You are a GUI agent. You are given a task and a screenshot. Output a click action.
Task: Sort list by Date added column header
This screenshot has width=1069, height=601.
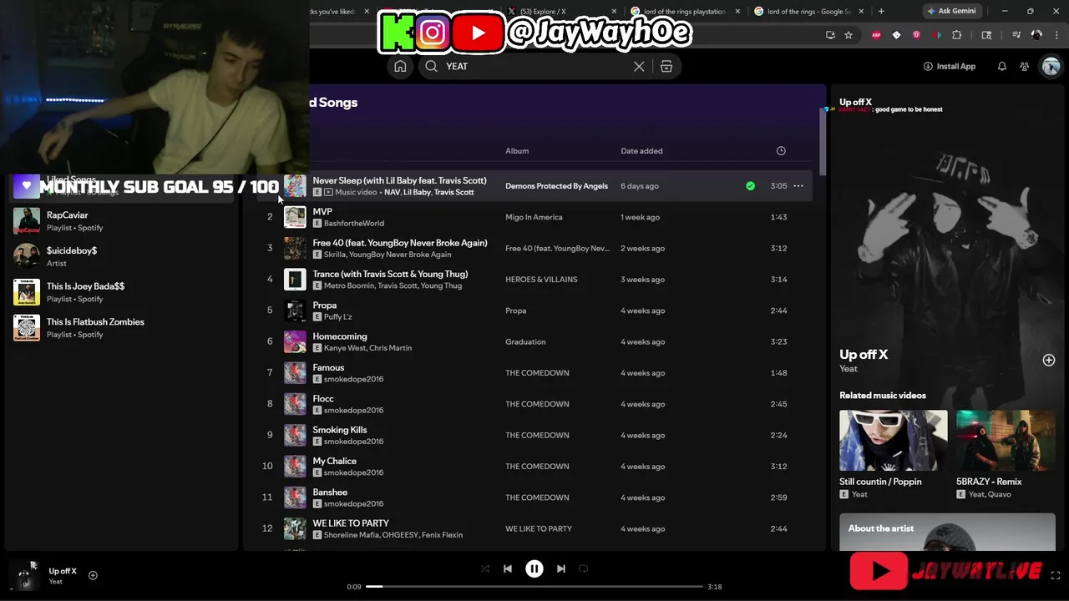pyautogui.click(x=641, y=151)
